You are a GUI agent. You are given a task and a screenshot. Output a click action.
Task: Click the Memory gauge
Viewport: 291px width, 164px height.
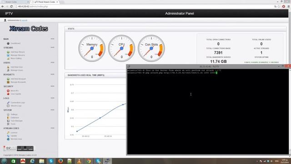[92, 48]
